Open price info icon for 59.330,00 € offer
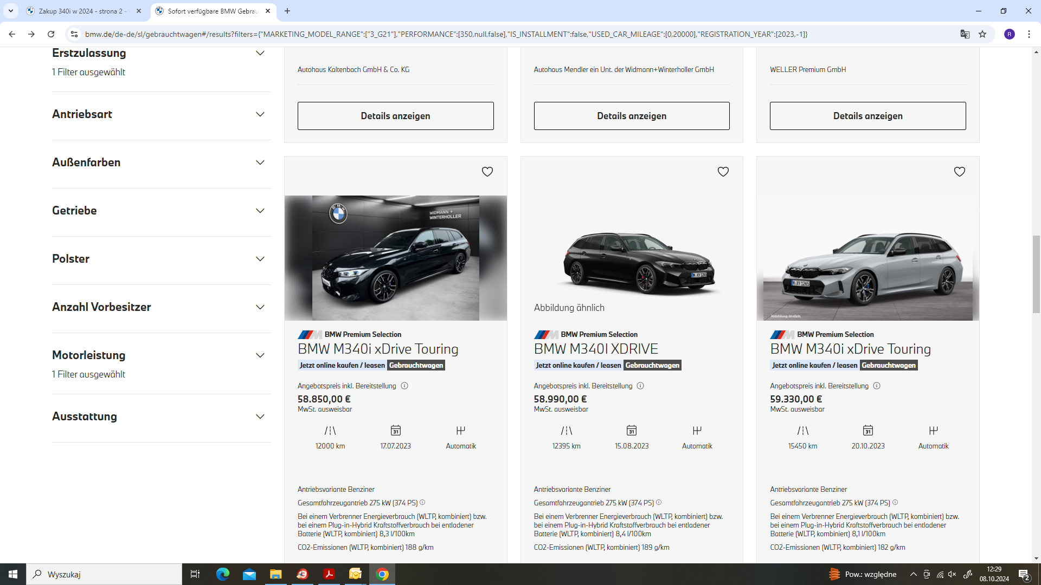The image size is (1041, 585). coord(877,386)
